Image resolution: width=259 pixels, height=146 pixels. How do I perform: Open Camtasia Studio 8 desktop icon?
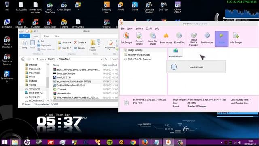tap(149, 7)
